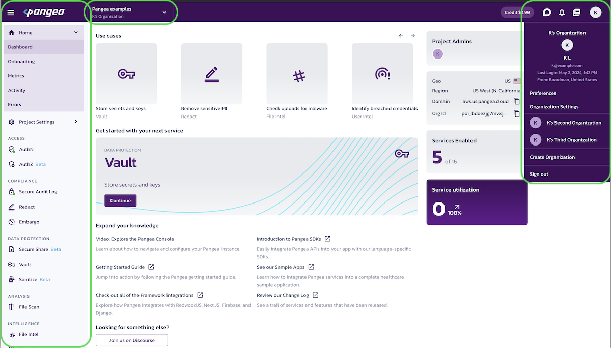Click the Sanitize icon in sidebar
Image resolution: width=611 pixels, height=348 pixels.
coord(12,279)
